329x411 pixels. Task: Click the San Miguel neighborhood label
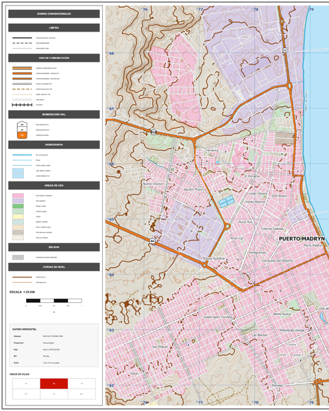[x=160, y=347]
